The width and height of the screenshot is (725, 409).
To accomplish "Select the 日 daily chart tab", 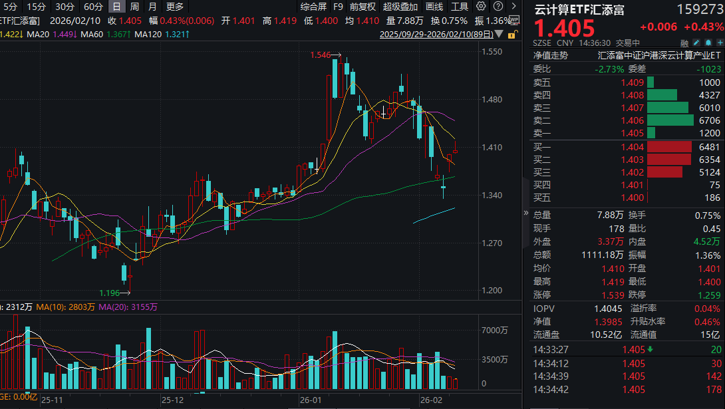I will (x=116, y=7).
